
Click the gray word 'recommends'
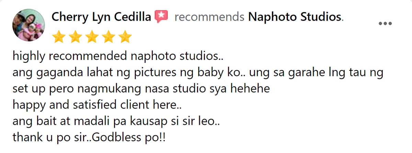209,17
